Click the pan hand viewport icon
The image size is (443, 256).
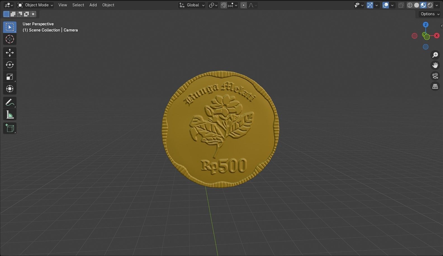point(435,65)
